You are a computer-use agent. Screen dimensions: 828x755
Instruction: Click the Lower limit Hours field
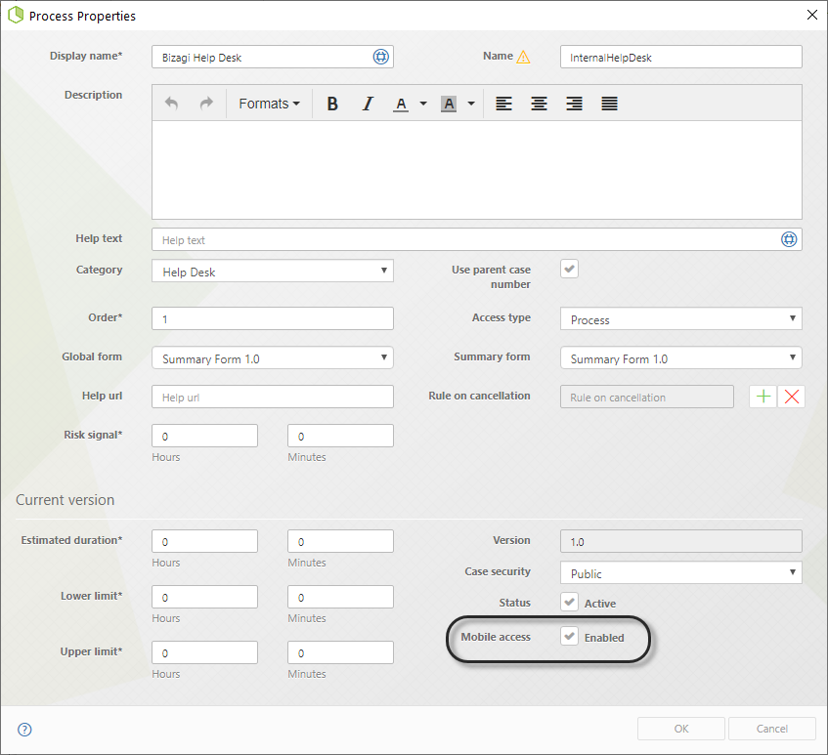point(205,597)
